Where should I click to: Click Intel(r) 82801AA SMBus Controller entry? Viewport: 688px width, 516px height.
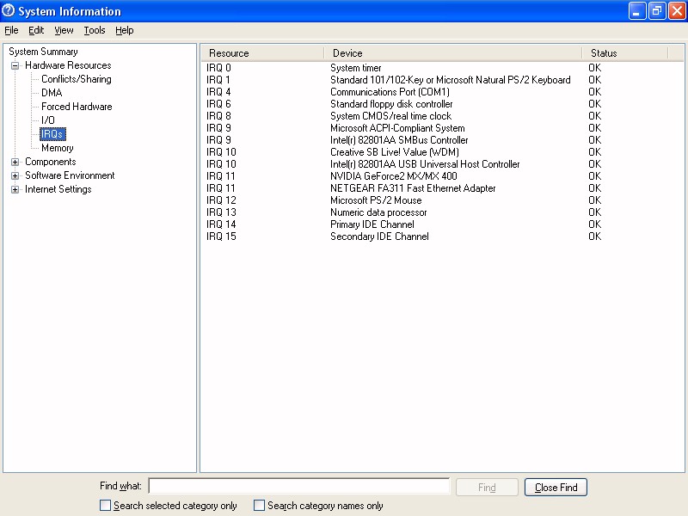pos(399,140)
